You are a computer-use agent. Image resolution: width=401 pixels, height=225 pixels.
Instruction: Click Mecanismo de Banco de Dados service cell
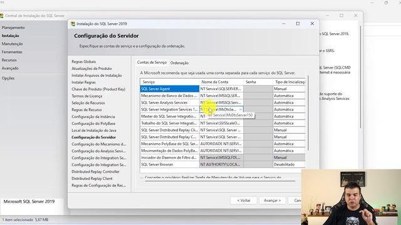[170, 96]
